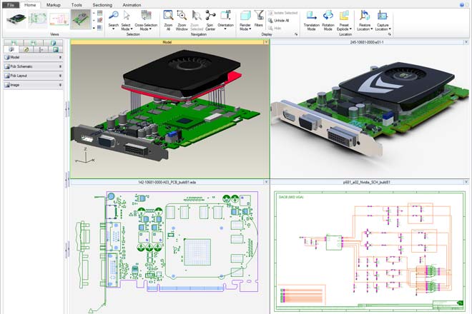The image size is (472, 314).
Task: Click the Model viewport title bar
Action: (167, 42)
